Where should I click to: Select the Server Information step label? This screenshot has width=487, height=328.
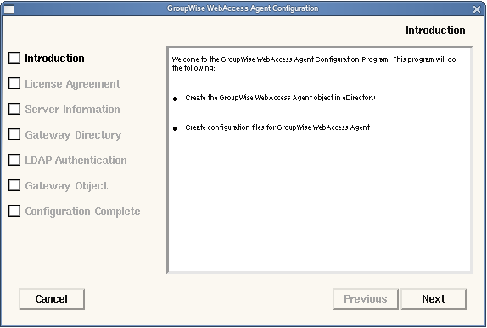coord(72,110)
